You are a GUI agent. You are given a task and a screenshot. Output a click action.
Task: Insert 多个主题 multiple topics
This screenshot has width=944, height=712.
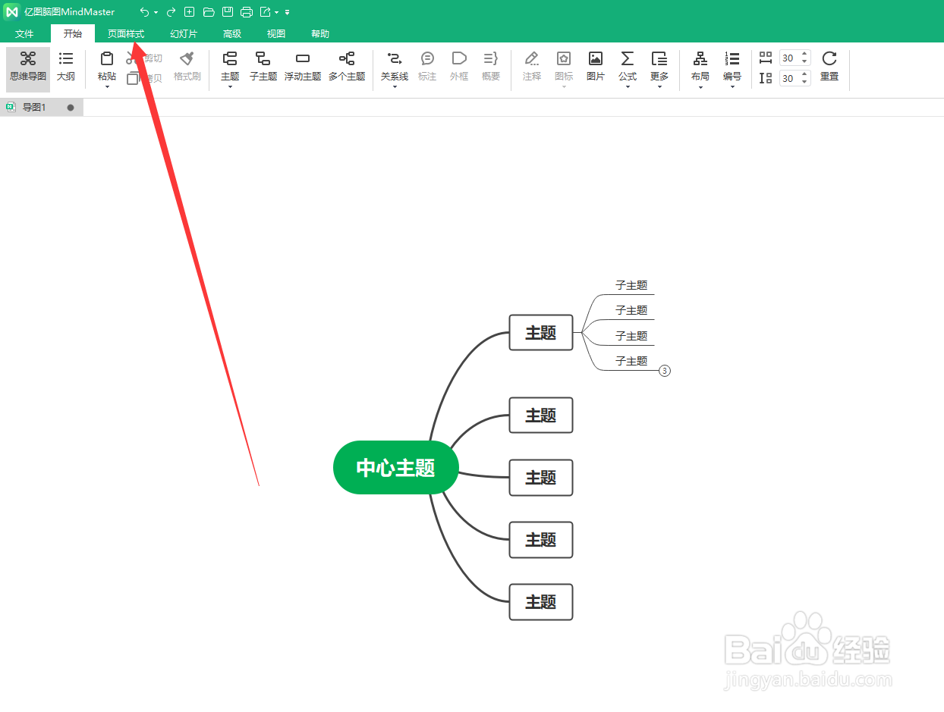coord(347,67)
